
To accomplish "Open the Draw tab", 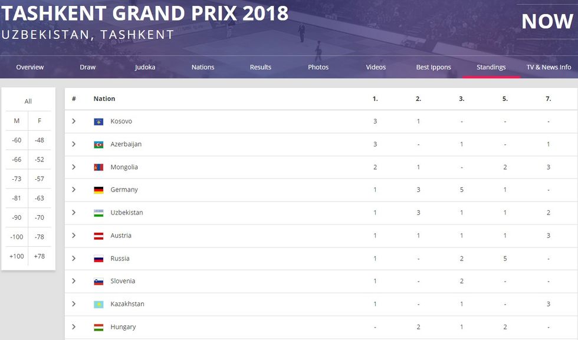I will (x=88, y=67).
